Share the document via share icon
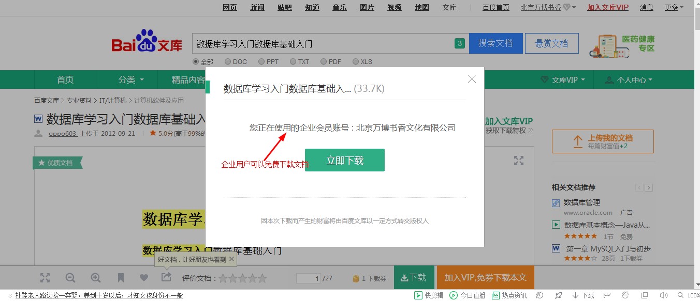The width and height of the screenshot is (700, 301). coord(166,278)
